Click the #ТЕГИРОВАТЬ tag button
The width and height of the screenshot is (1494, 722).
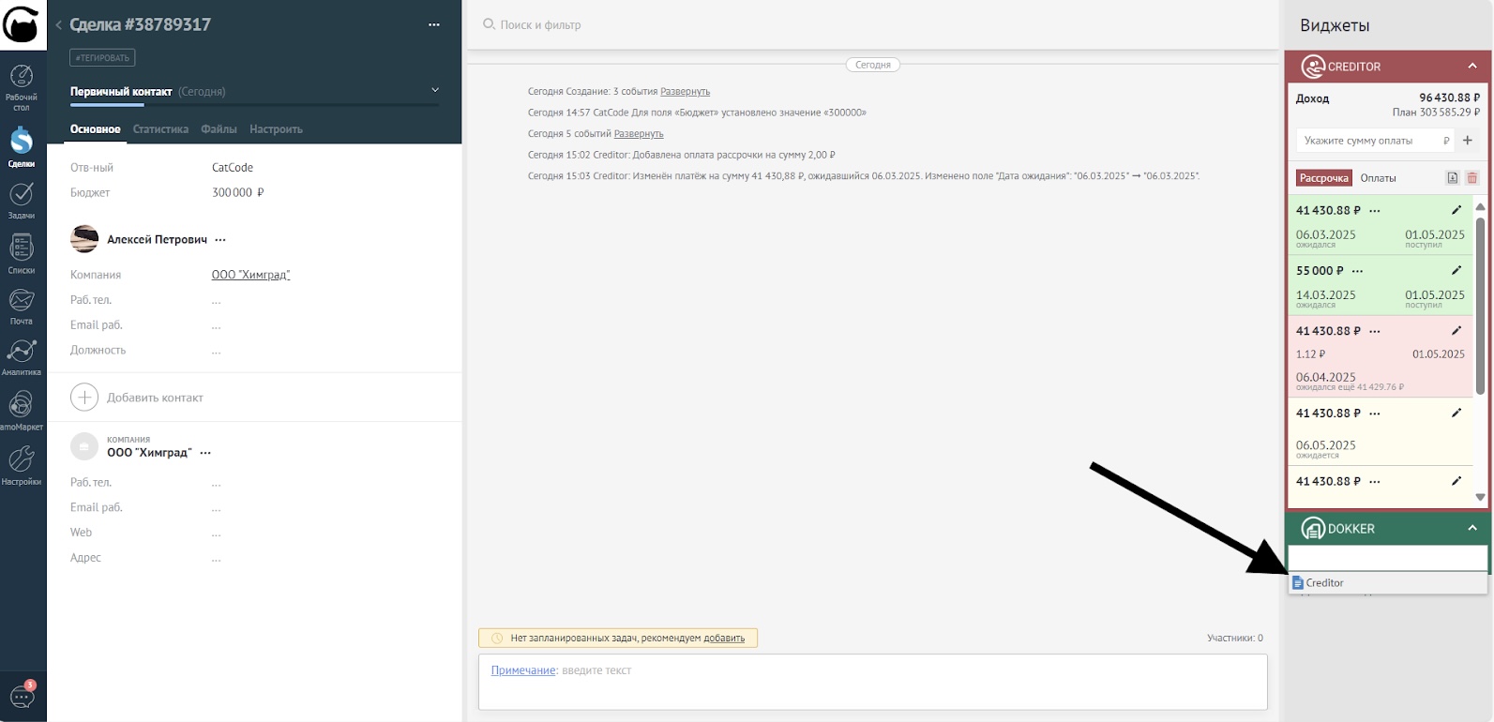point(102,58)
